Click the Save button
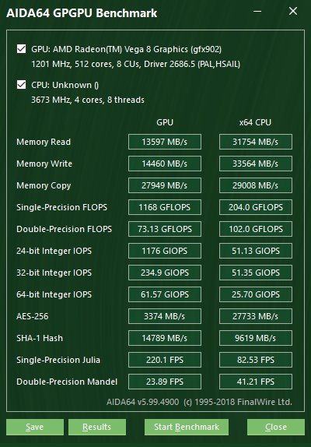This screenshot has height=447, width=311. [x=35, y=427]
